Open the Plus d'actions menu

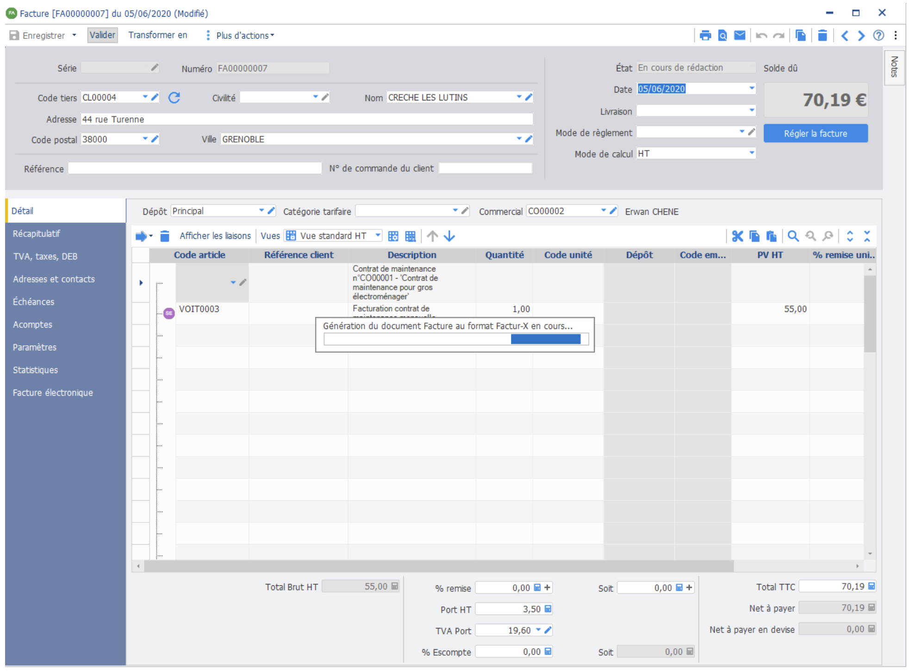pyautogui.click(x=241, y=36)
